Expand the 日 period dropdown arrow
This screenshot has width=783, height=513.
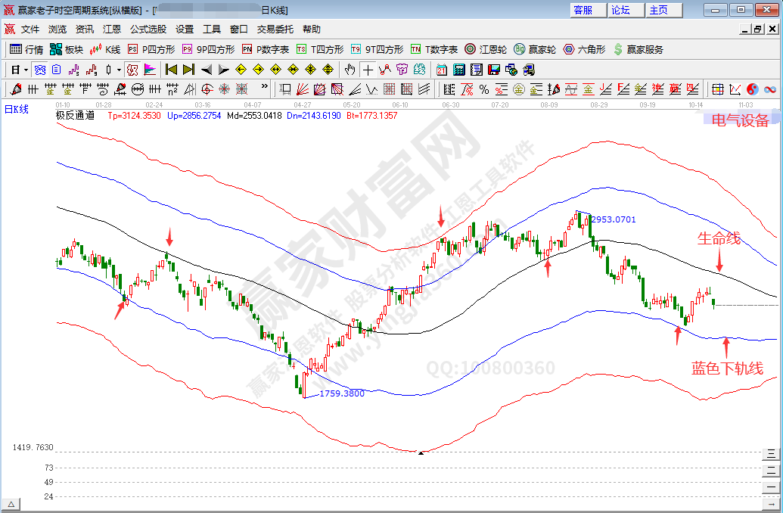[x=26, y=70]
